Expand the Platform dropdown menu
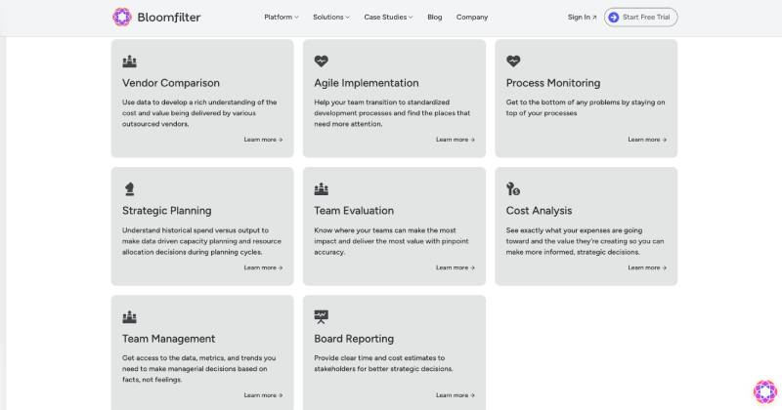Image resolution: width=782 pixels, height=410 pixels. (x=282, y=17)
